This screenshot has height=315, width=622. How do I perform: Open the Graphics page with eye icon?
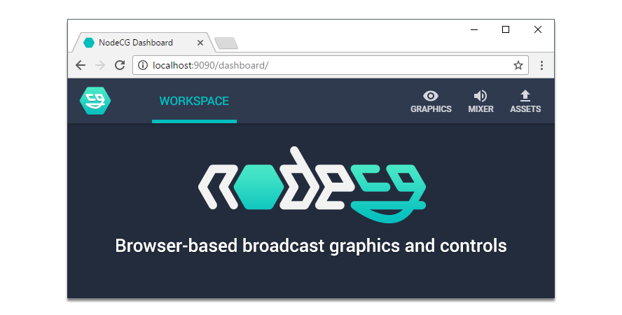pyautogui.click(x=431, y=101)
